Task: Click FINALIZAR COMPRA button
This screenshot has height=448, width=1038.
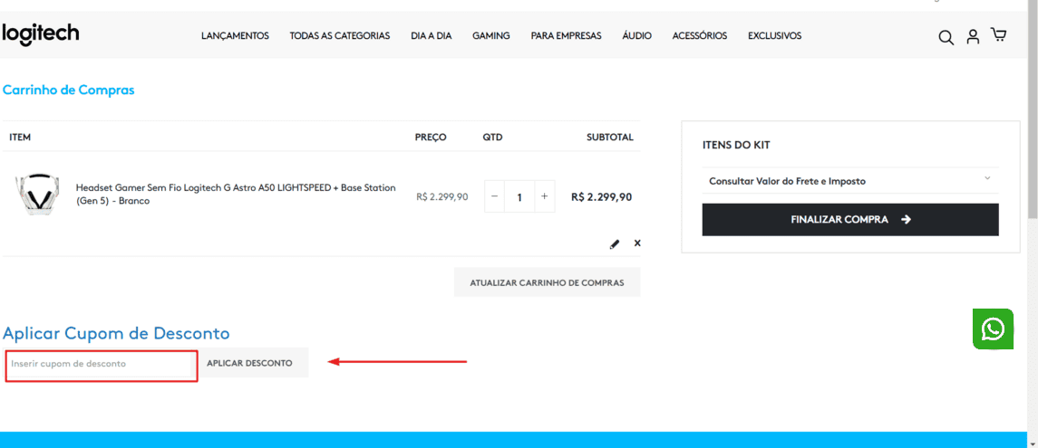Action: [x=850, y=219]
